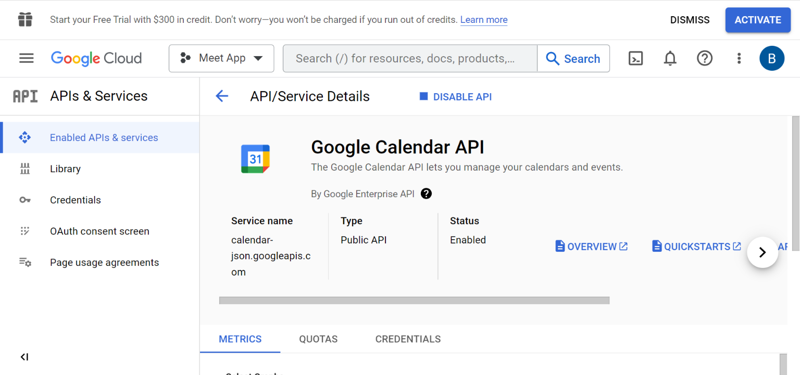Click the Page usage agreements icon

(x=25, y=262)
